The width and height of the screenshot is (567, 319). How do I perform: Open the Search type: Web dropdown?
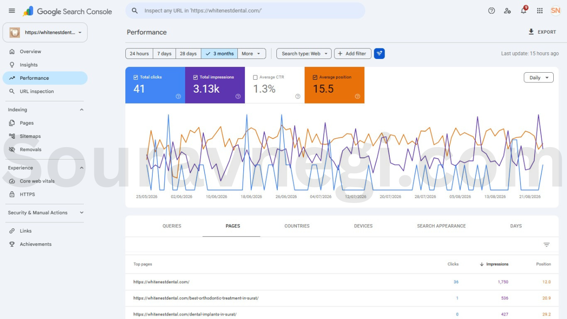tap(304, 54)
